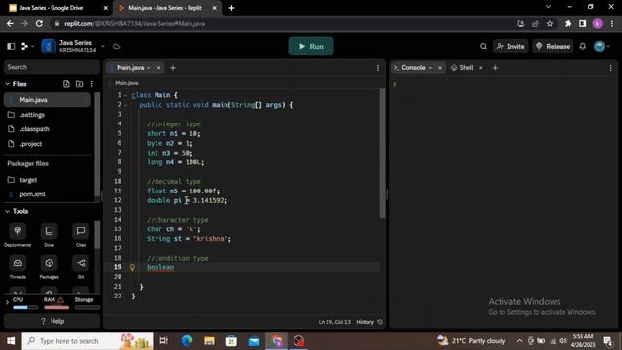Fold the class Main code block

125,95
